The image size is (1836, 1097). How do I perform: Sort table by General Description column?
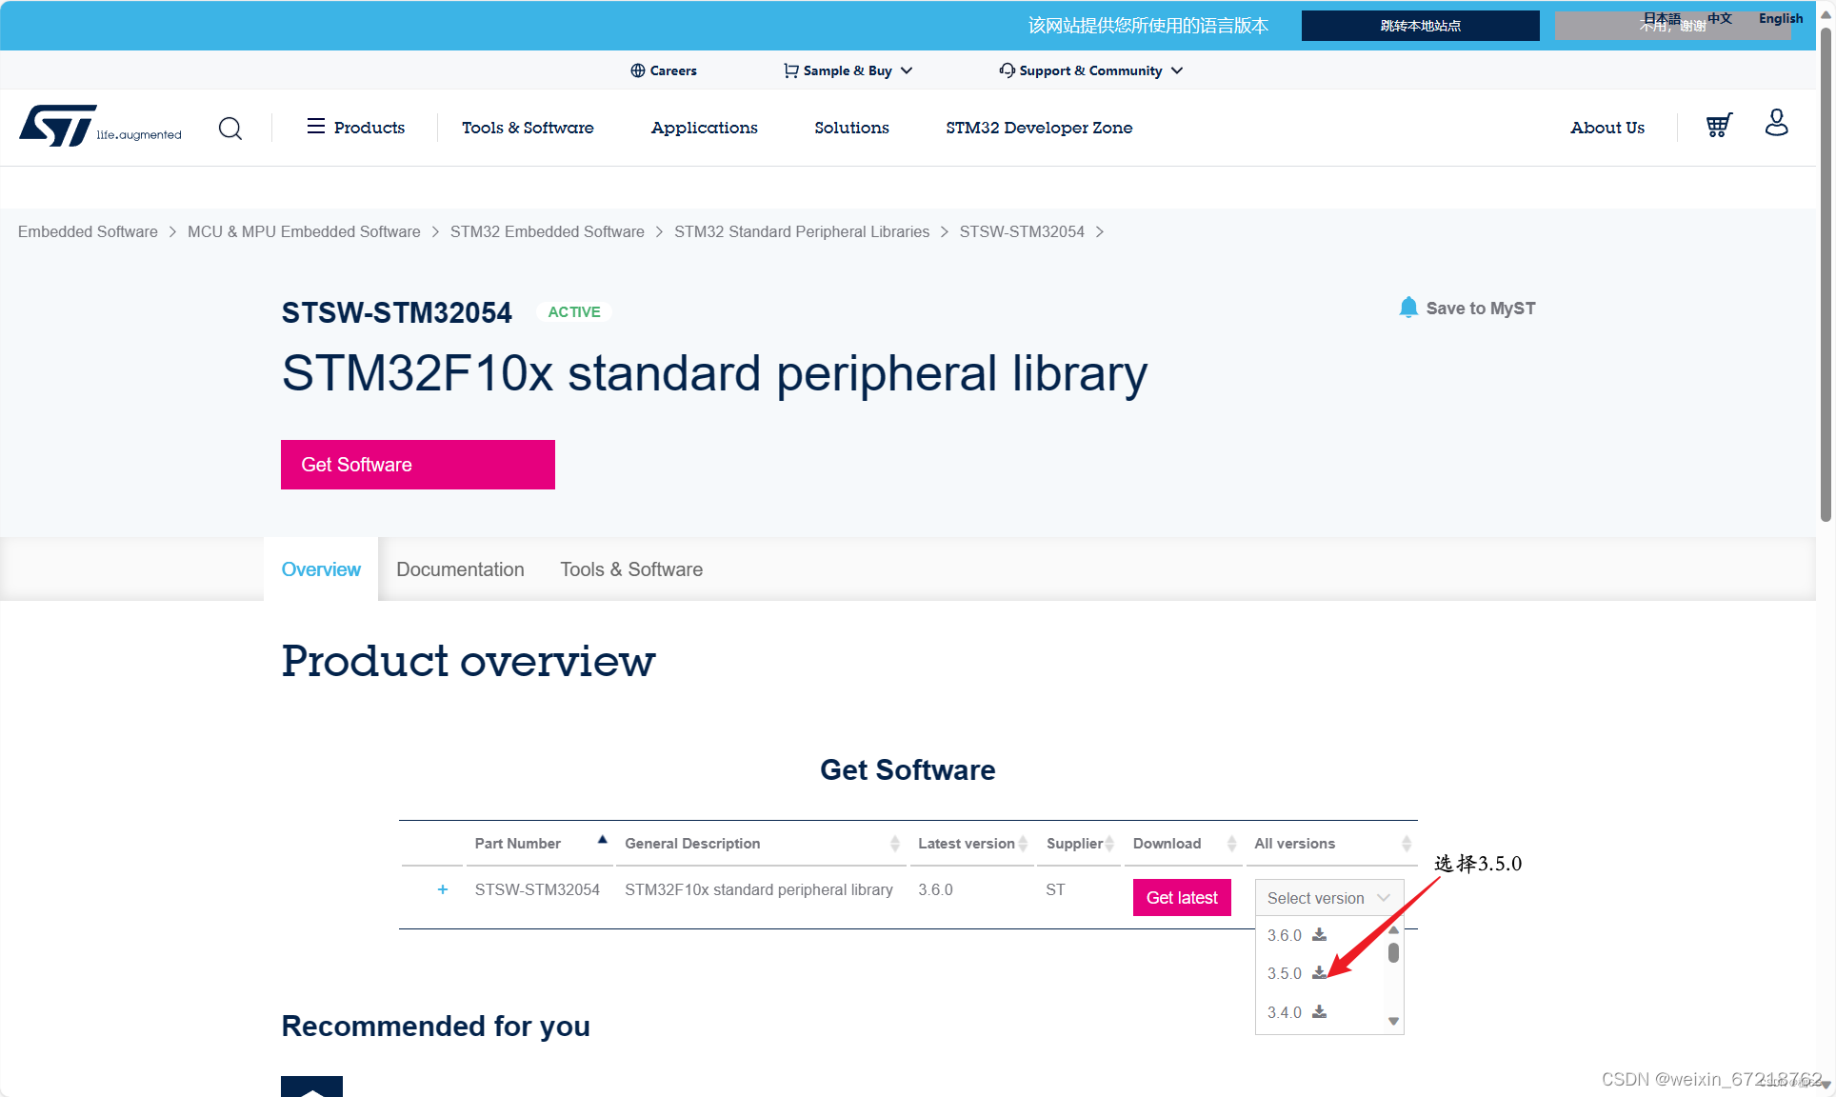pos(895,844)
